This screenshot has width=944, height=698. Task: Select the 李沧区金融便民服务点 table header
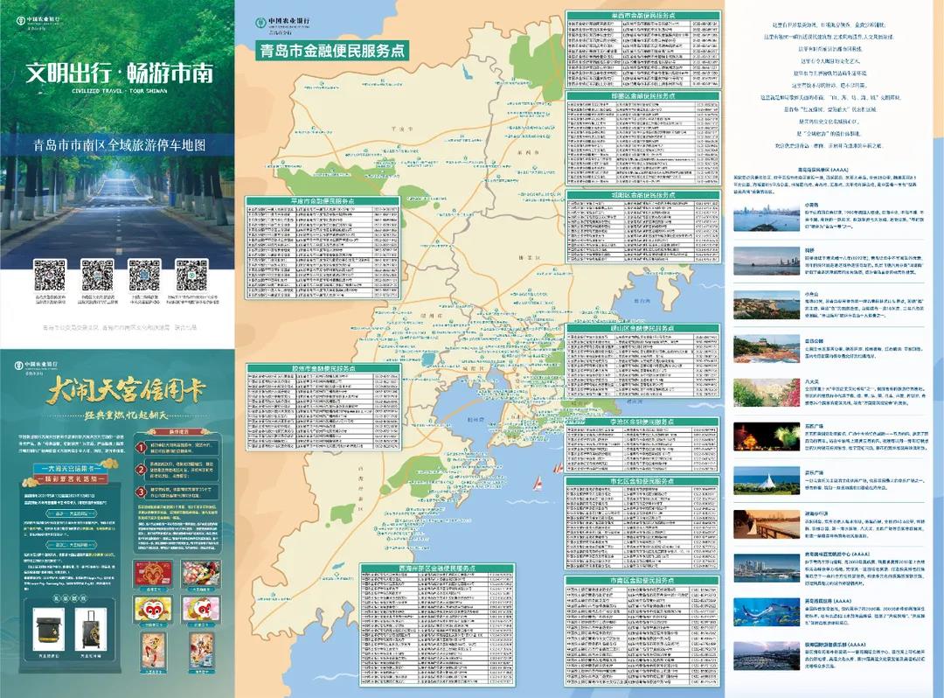[x=643, y=422]
